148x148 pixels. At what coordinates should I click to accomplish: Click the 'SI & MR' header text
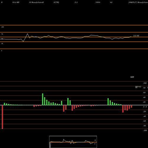[16, 2]
